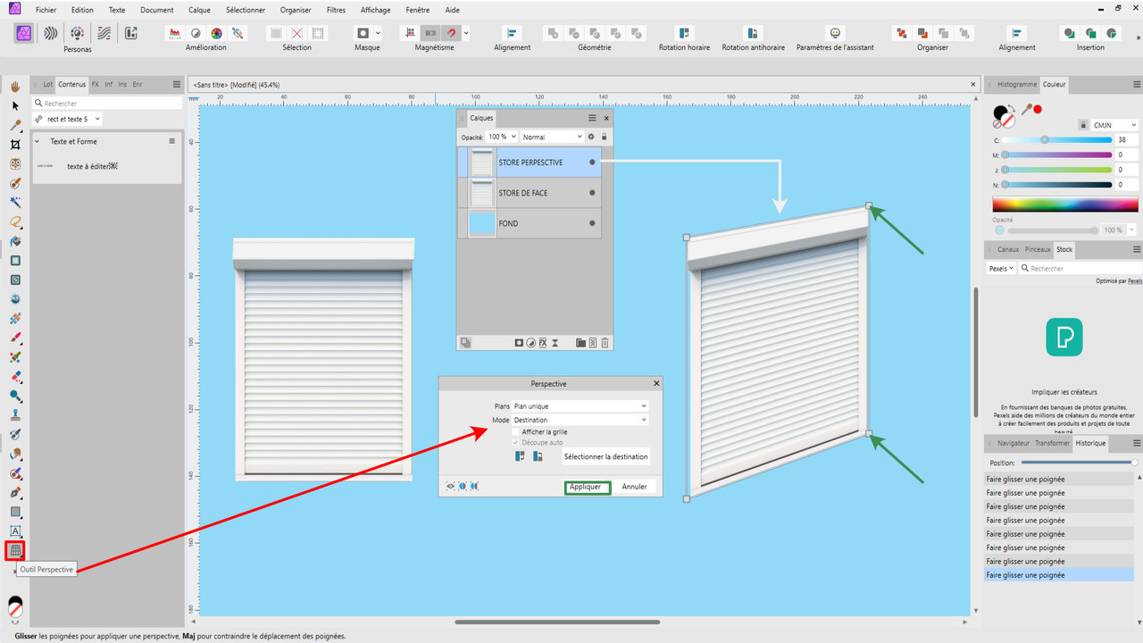Click the Invert selection icon
This screenshot has height=643, width=1143.
click(318, 33)
